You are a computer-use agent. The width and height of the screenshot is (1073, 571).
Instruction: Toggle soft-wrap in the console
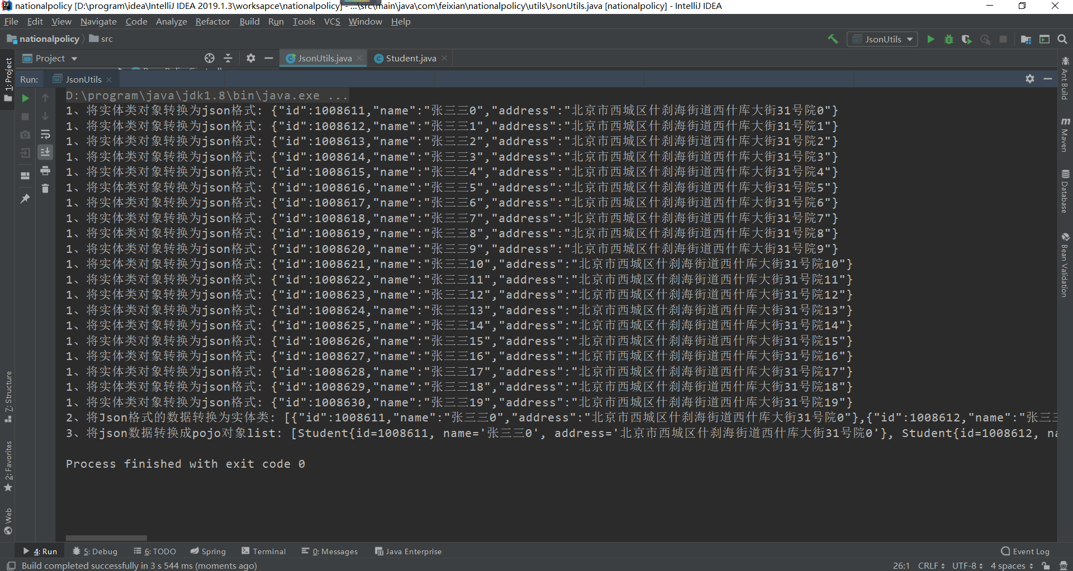point(45,135)
